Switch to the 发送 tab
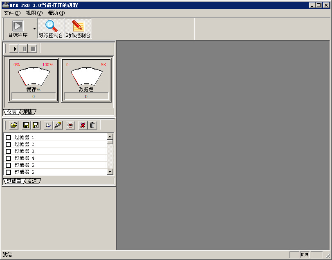Viewport: 332px width, 260px height. [x=32, y=181]
